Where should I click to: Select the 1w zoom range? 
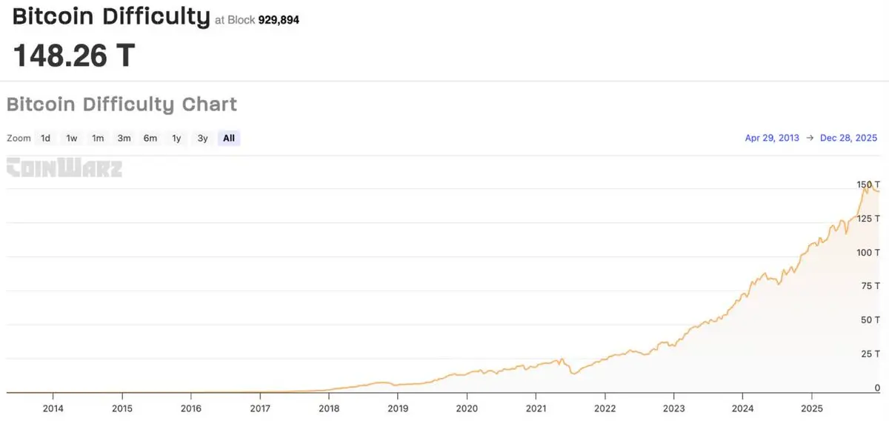[72, 138]
